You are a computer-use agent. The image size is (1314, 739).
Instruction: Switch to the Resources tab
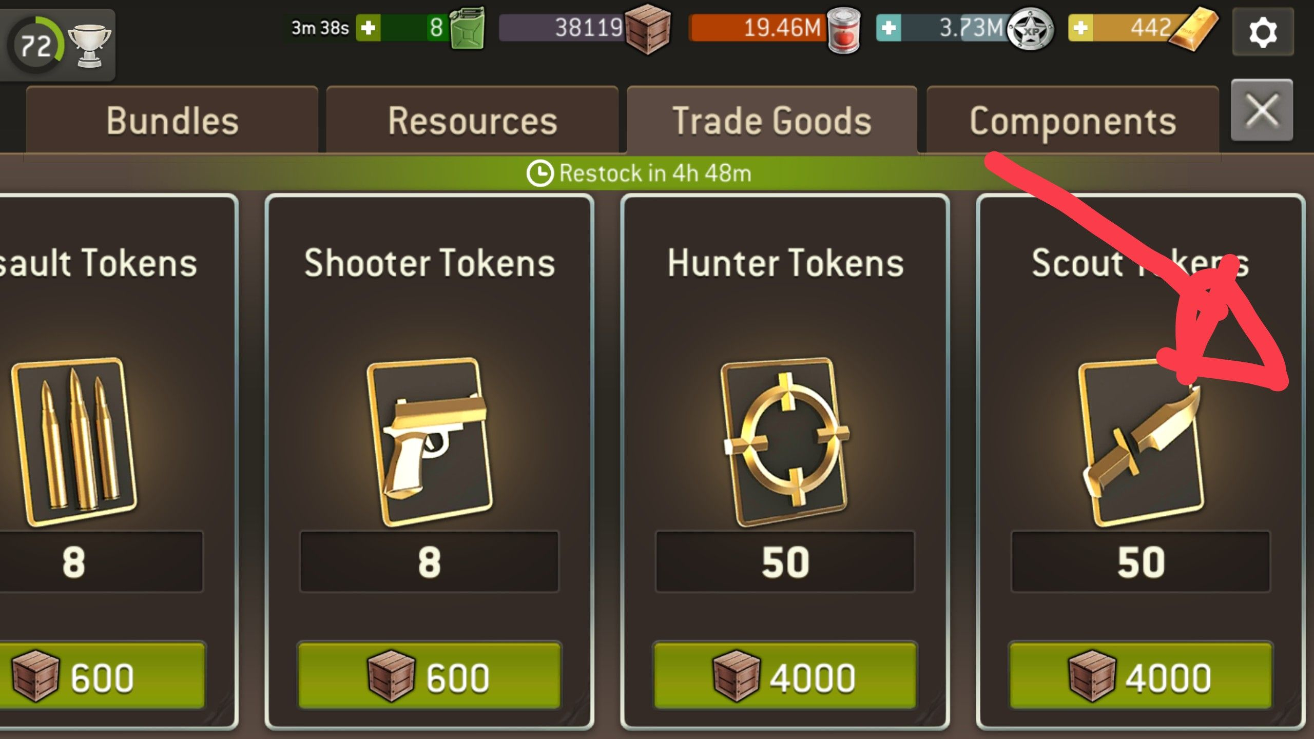click(472, 121)
